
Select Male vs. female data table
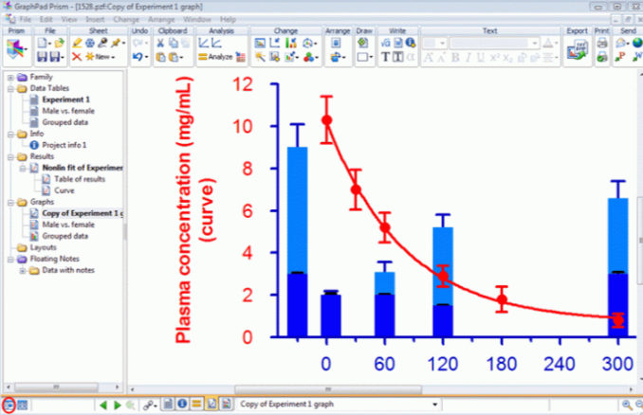67,111
